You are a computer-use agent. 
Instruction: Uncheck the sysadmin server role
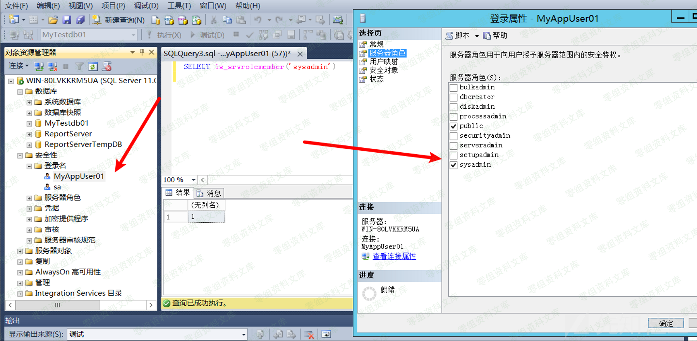coord(453,165)
